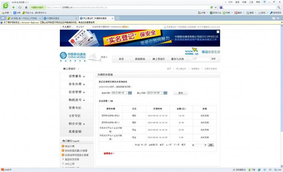Close the 网上营业厅 active tab
Screen dimensions: 283x172
click(112, 18)
